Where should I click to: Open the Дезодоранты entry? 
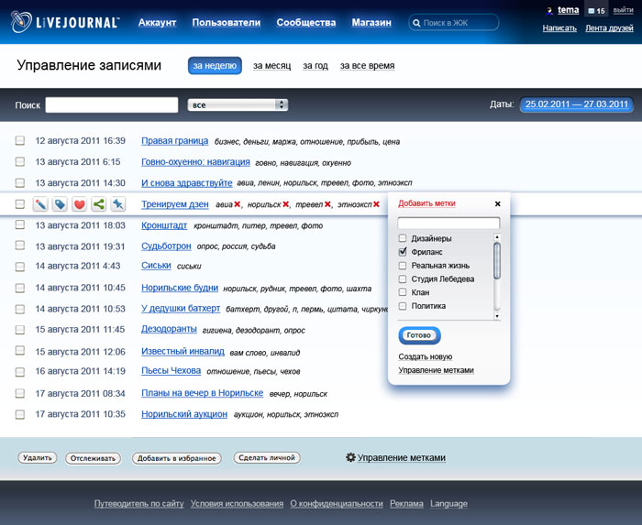[x=169, y=329]
